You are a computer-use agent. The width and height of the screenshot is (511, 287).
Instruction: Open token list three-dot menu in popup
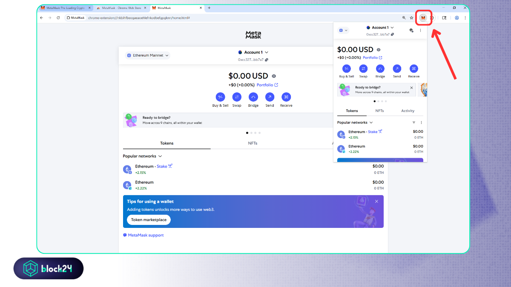point(422,122)
